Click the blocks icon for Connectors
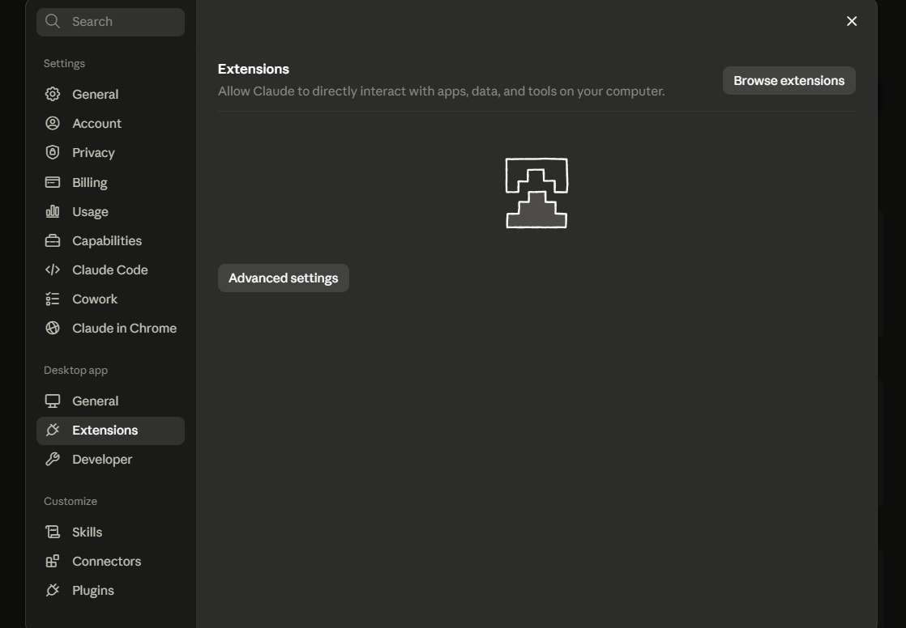Screen dimensions: 906x628 [x=53, y=561]
